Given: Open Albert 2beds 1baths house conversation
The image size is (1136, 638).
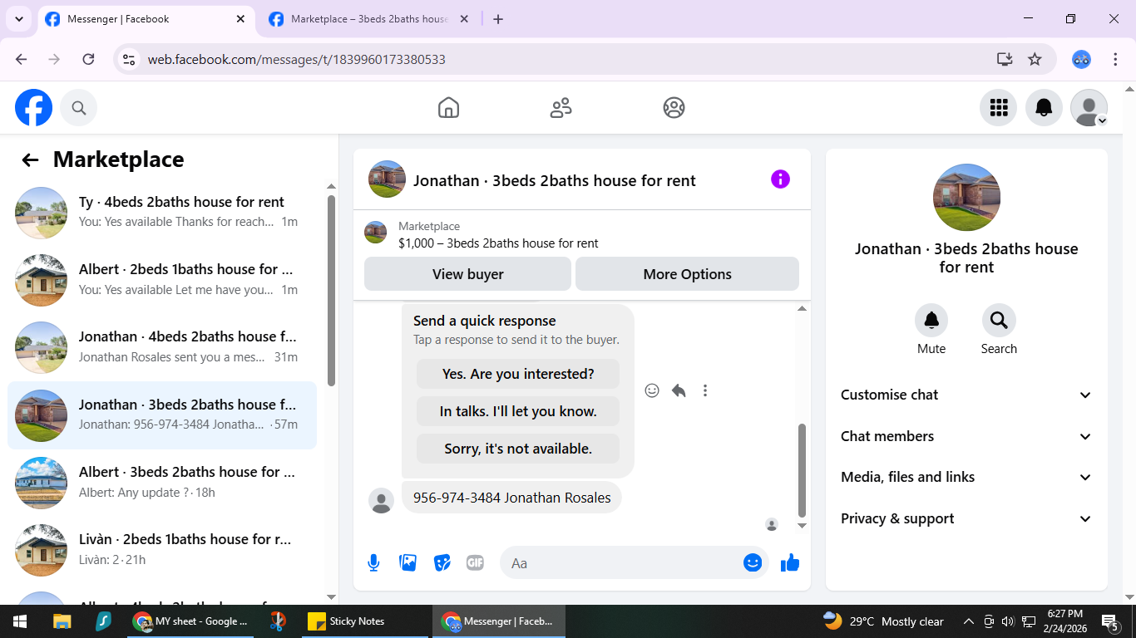Looking at the screenshot, I should (x=162, y=280).
